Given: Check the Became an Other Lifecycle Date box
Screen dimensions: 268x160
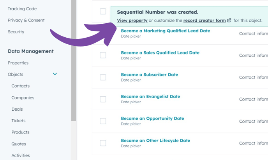Looking at the screenshot, I should (103, 143).
